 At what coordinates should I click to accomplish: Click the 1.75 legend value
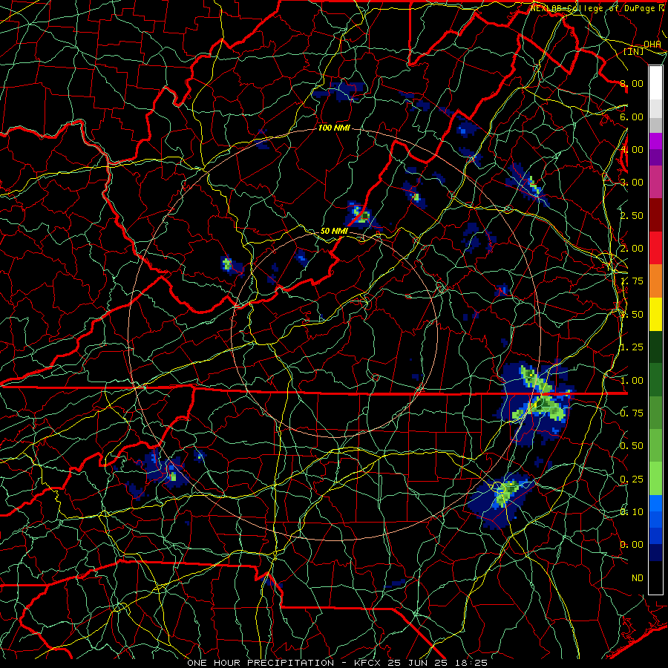(x=632, y=281)
